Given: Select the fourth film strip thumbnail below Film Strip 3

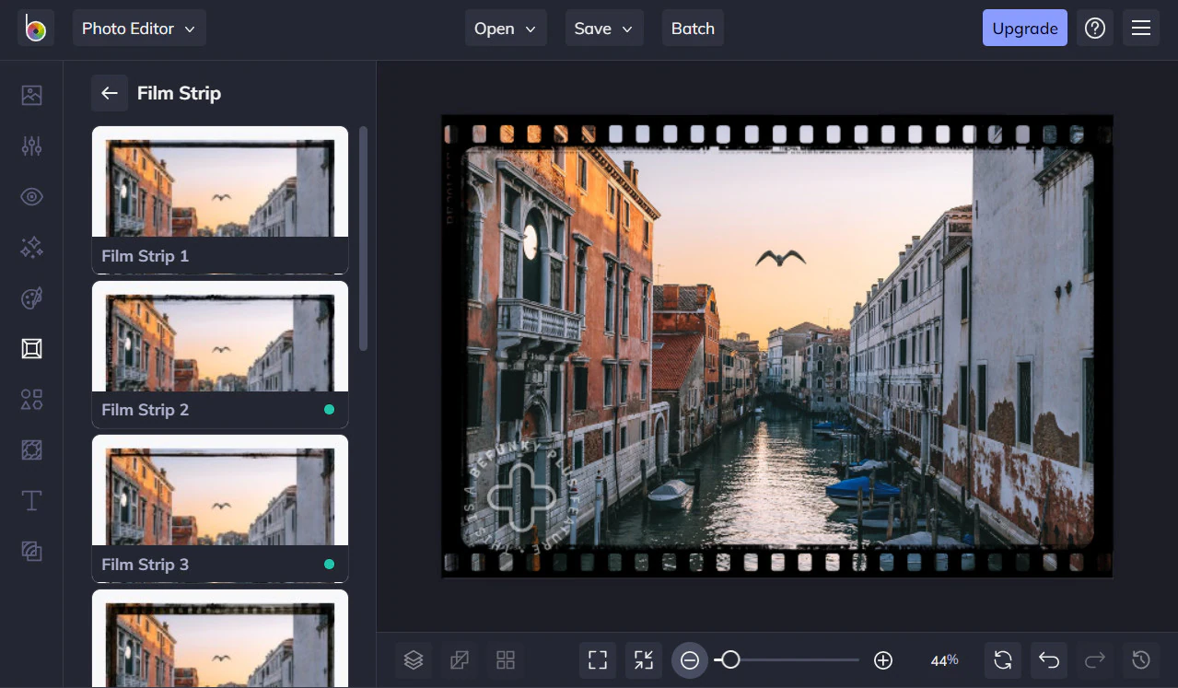Looking at the screenshot, I should coord(220,638).
